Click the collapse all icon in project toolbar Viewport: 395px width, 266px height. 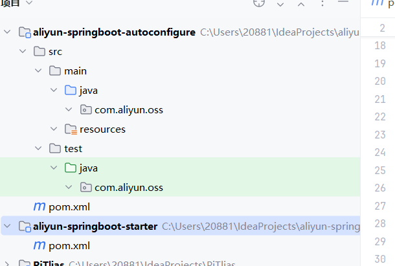click(301, 4)
